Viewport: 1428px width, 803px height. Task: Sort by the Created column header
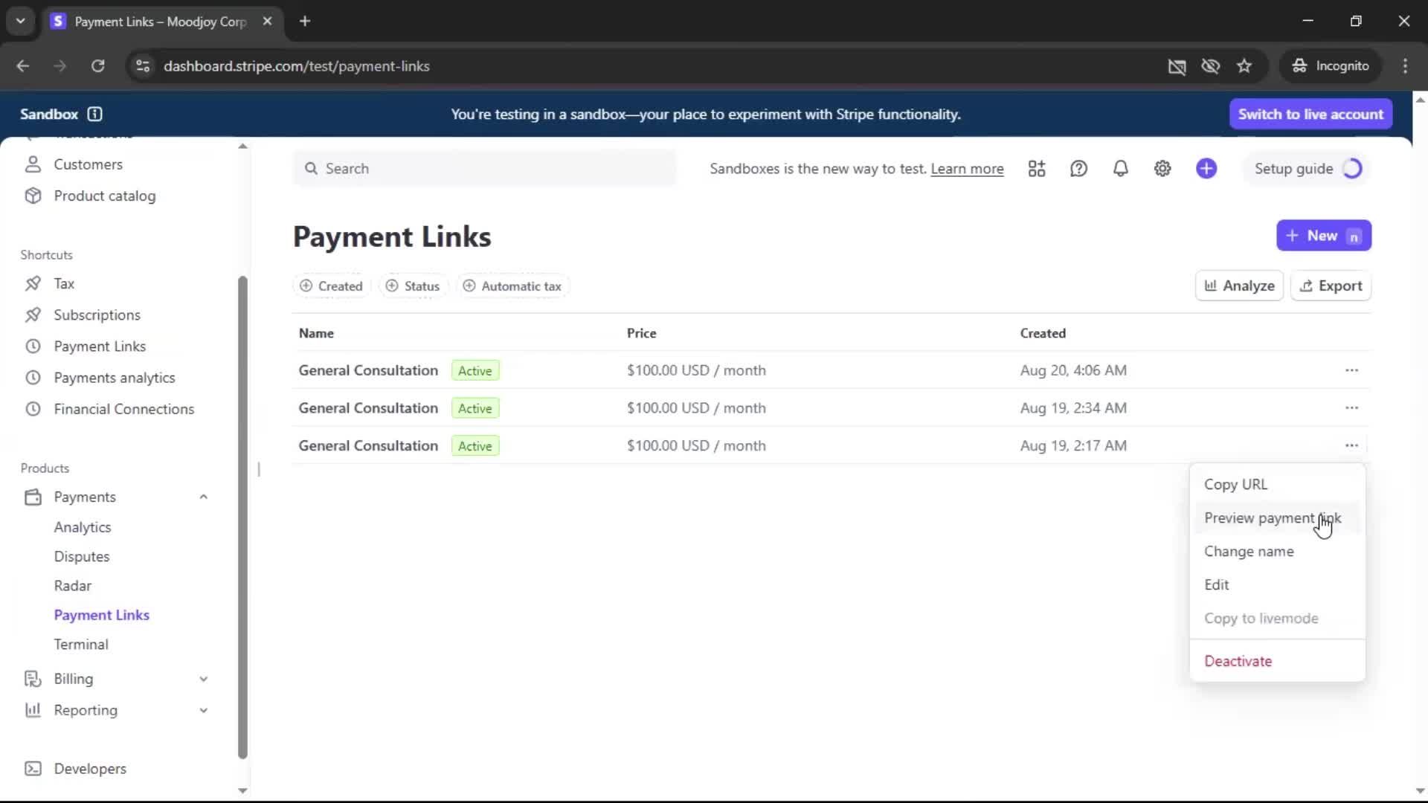point(1043,333)
